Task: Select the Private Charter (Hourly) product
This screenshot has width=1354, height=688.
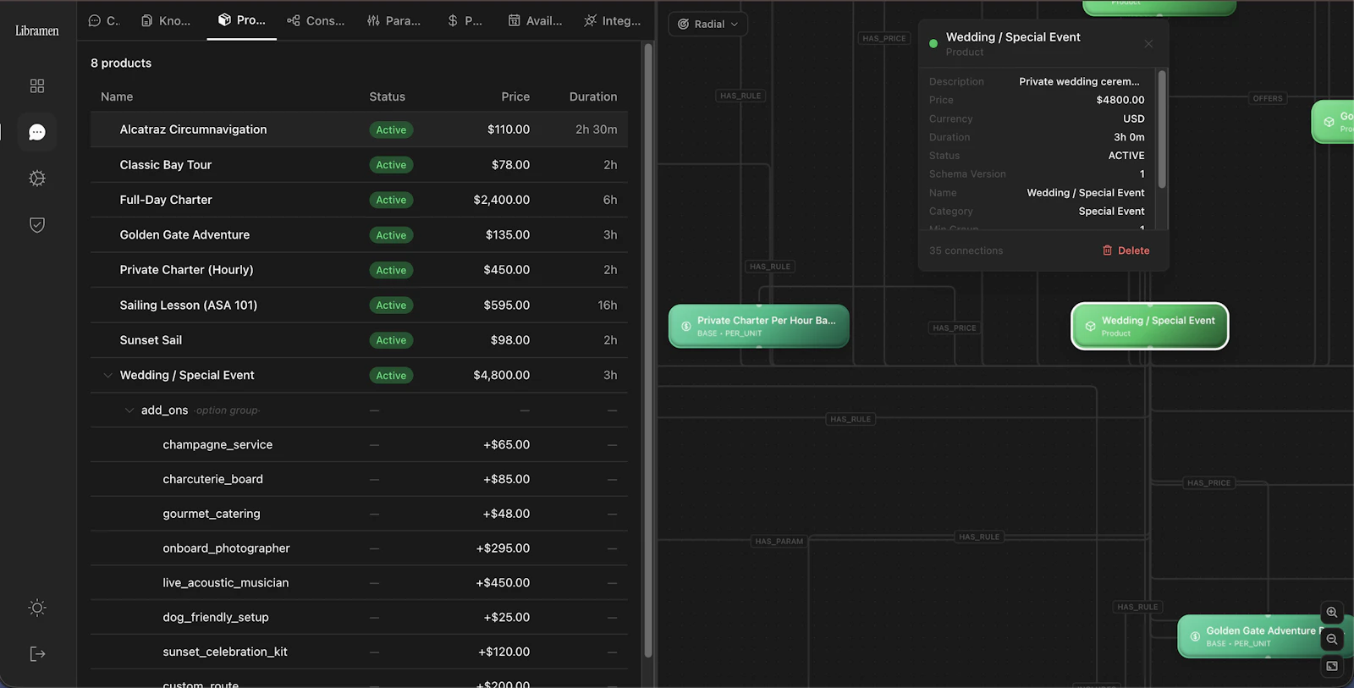Action: [x=359, y=270]
